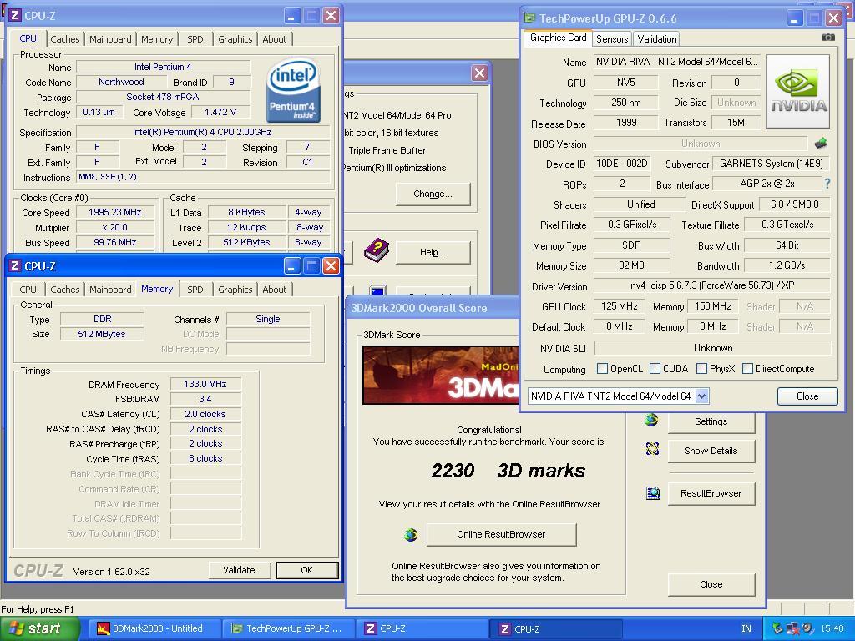Viewport: 855px width, 641px height.
Task: Open the GPU selection dropdown in GPU-Z
Action: point(701,396)
